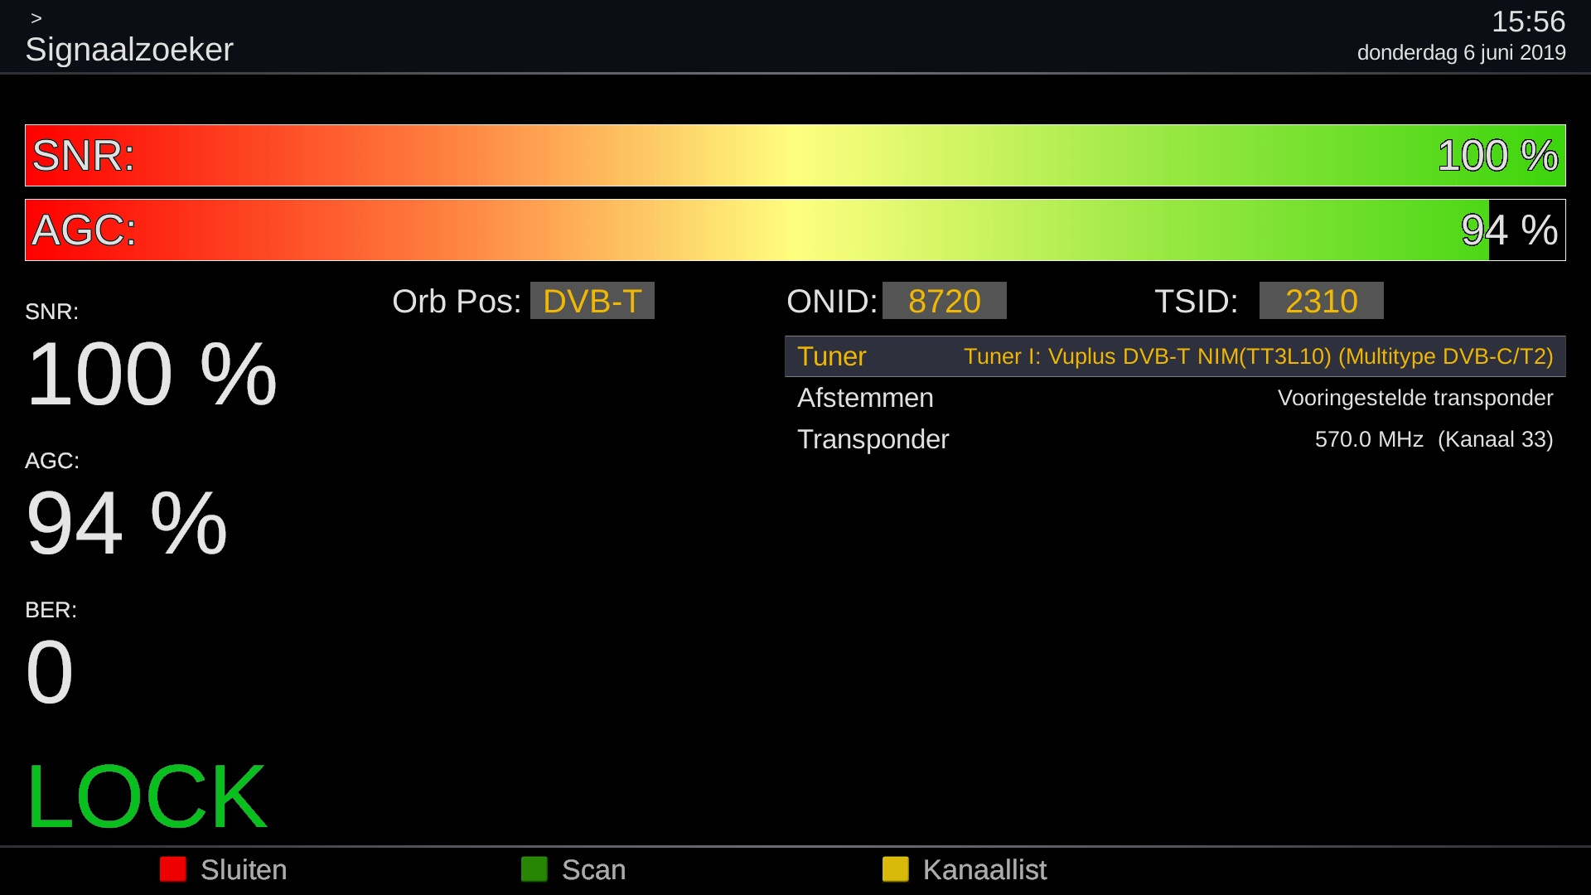The image size is (1591, 895).
Task: Click the 15:56 clock display
Action: point(1528,22)
